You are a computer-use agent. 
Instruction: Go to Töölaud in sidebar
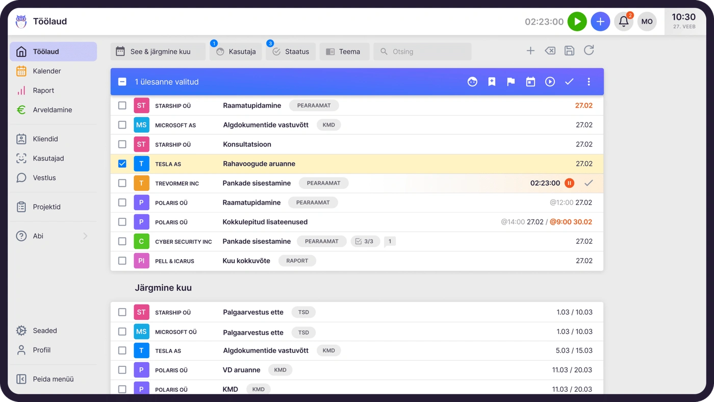click(53, 52)
